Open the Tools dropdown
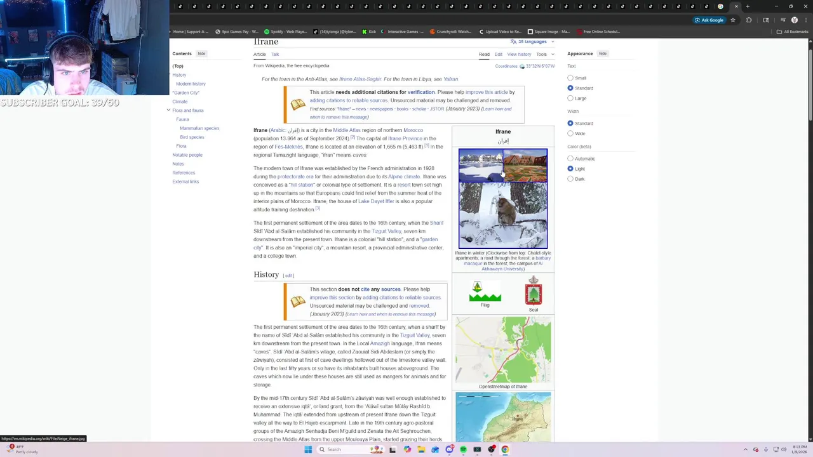This screenshot has height=457, width=813. coord(544,54)
